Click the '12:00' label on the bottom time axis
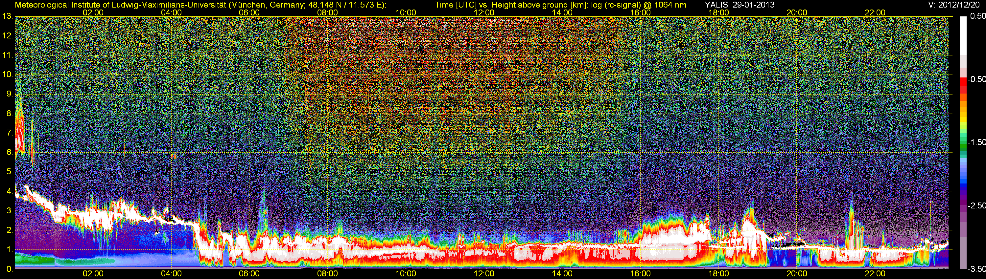986x279 pixels. click(484, 274)
